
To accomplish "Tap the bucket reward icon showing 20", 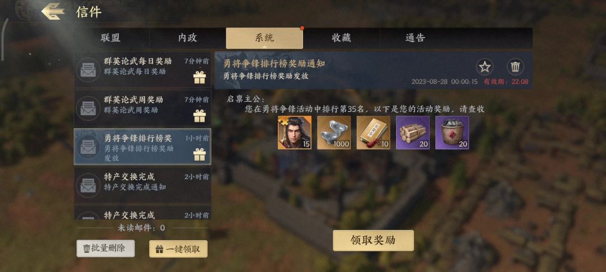I will click(452, 133).
